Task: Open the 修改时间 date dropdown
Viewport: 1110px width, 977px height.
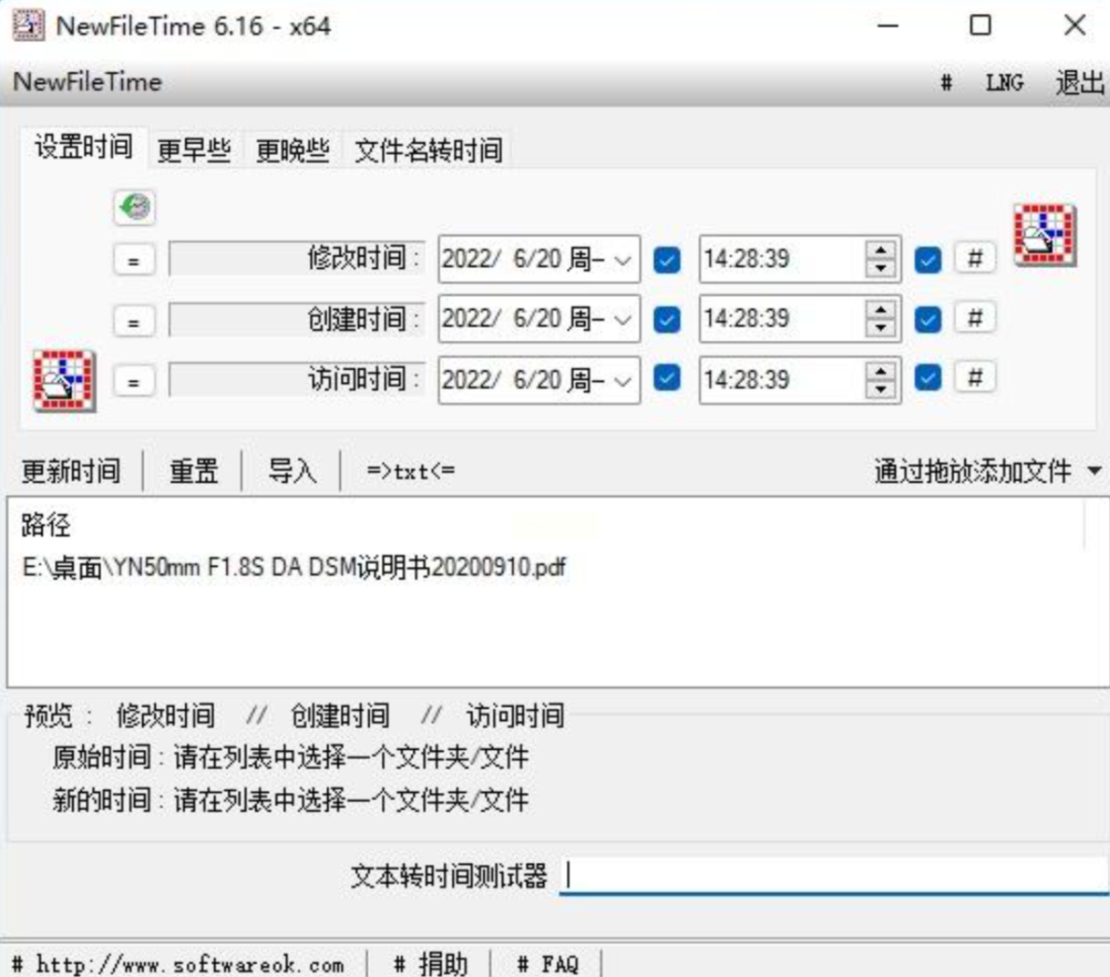Action: click(623, 260)
